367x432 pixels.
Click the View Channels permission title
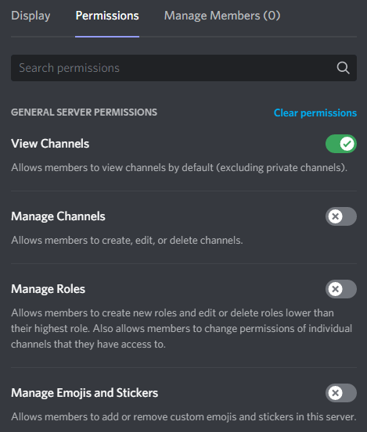point(50,144)
